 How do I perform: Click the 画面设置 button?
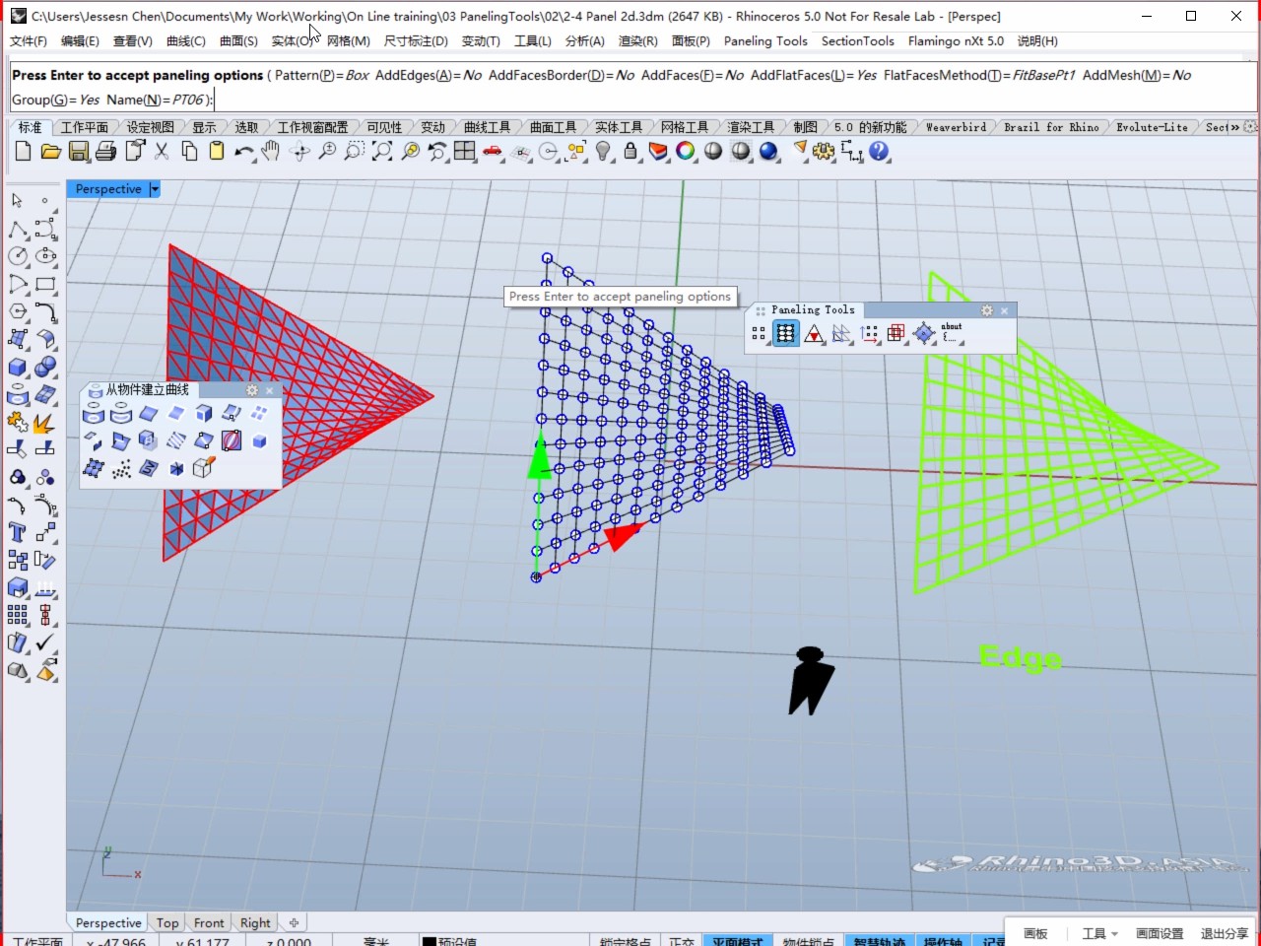(1160, 933)
